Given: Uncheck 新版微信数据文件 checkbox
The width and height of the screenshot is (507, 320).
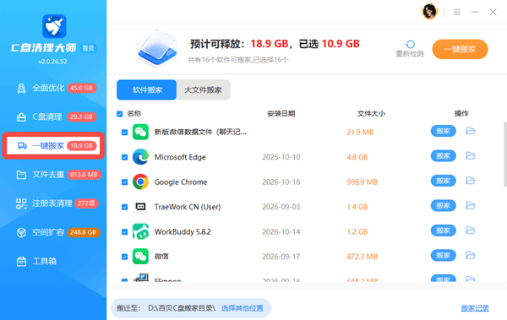Looking at the screenshot, I should click(124, 133).
